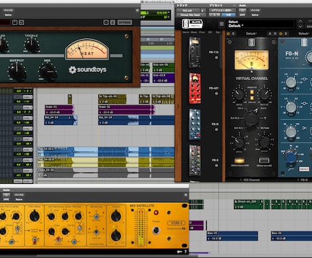Adjust the TREBLE knob on Soundtoys plugin

(32, 45)
